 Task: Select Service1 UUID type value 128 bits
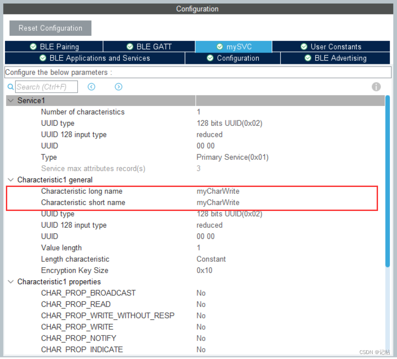click(x=229, y=124)
